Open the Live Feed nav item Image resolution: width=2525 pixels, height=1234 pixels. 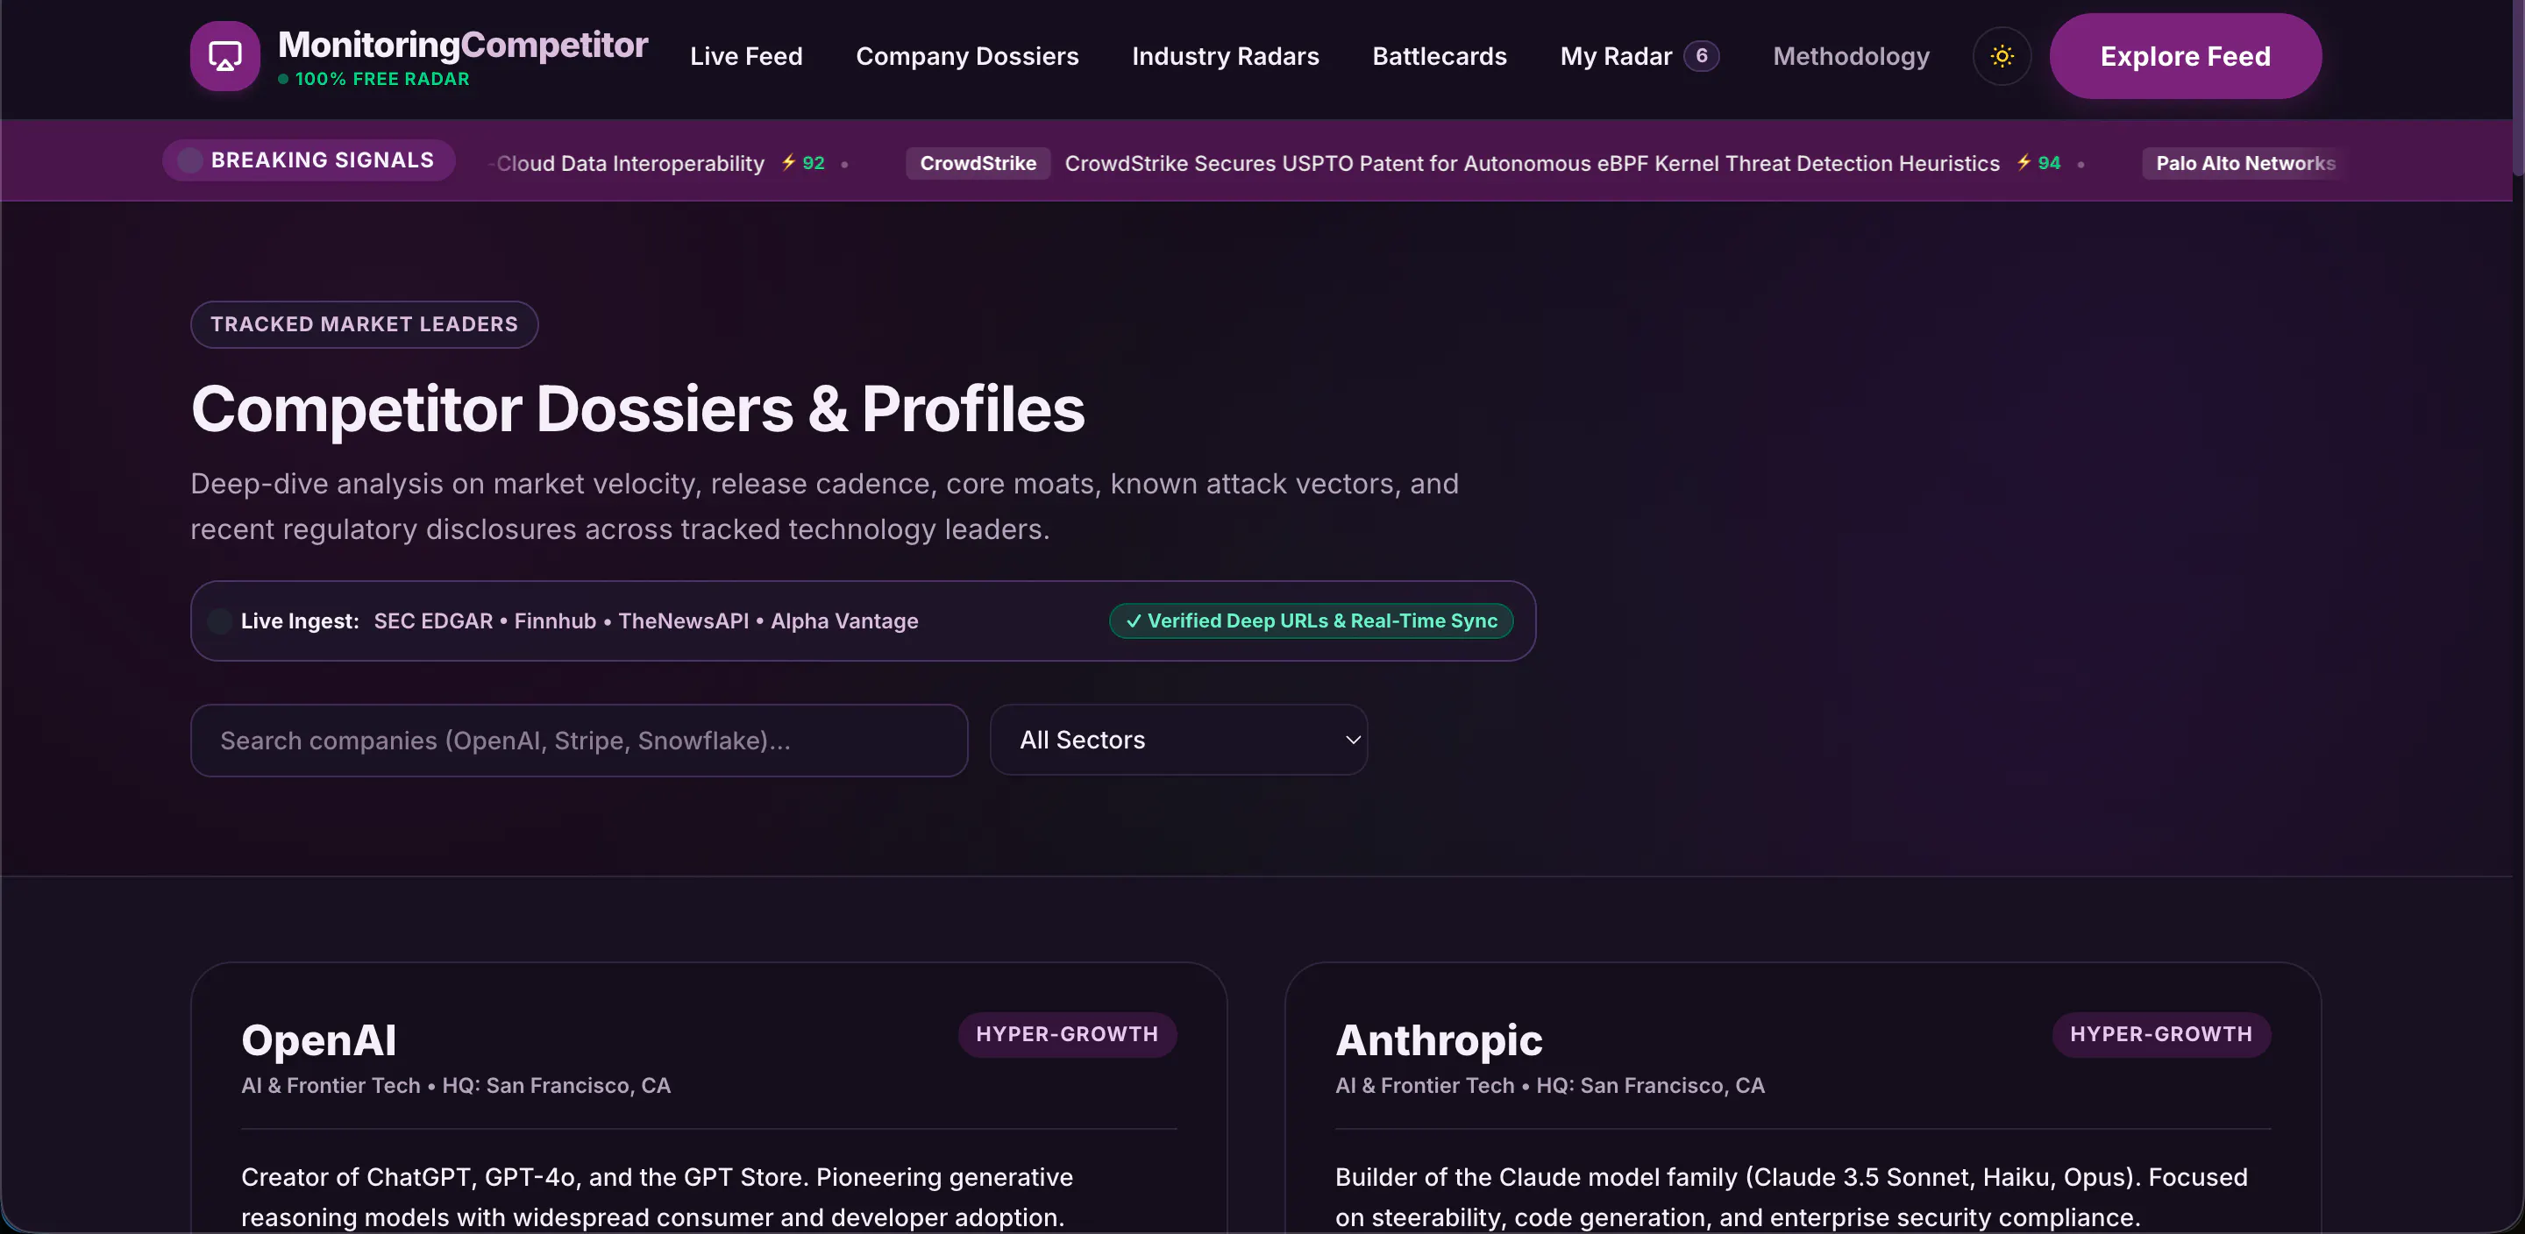click(x=746, y=56)
